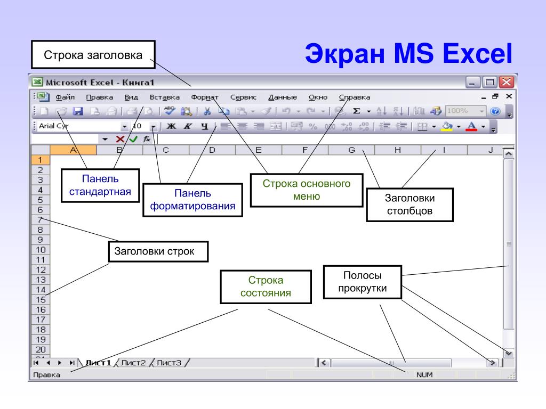Screen dimensions: 546x409
Task: Go to first sheet tab navigation button
Action: (36, 363)
